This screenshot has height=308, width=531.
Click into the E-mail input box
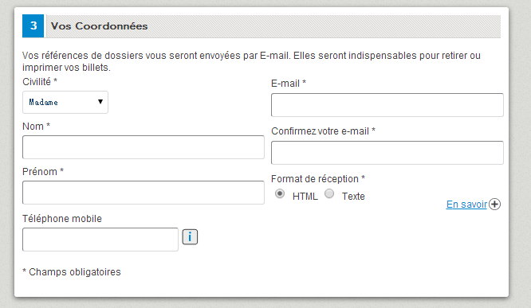(x=387, y=105)
